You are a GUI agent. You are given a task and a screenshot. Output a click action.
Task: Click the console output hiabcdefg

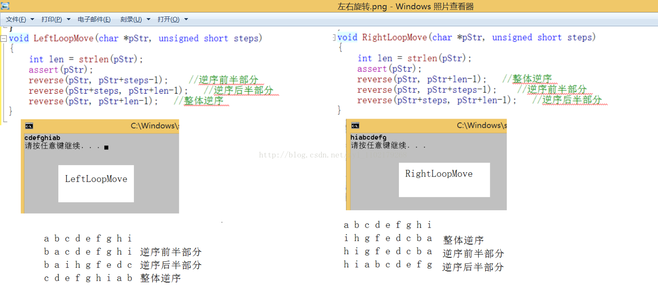369,137
